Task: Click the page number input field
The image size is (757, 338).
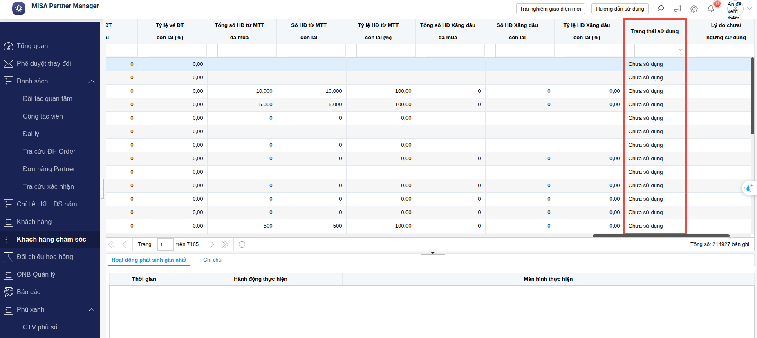Action: pyautogui.click(x=165, y=244)
